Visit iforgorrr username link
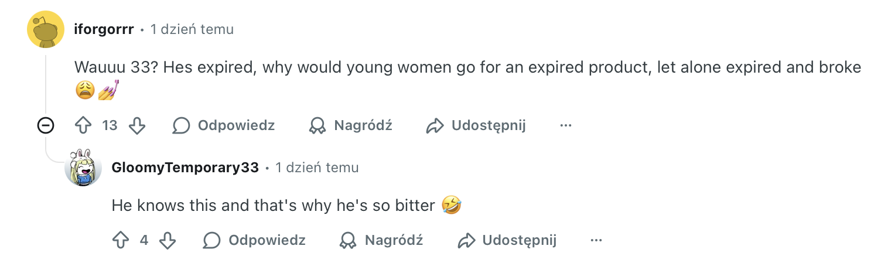The width and height of the screenshot is (881, 273). point(104,29)
